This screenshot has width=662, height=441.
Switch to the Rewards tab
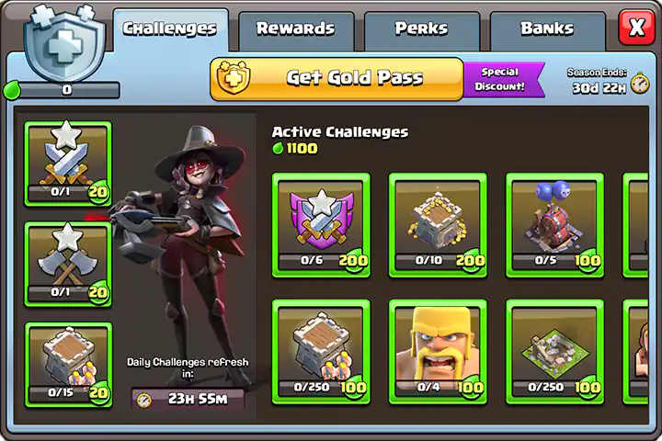tap(295, 30)
